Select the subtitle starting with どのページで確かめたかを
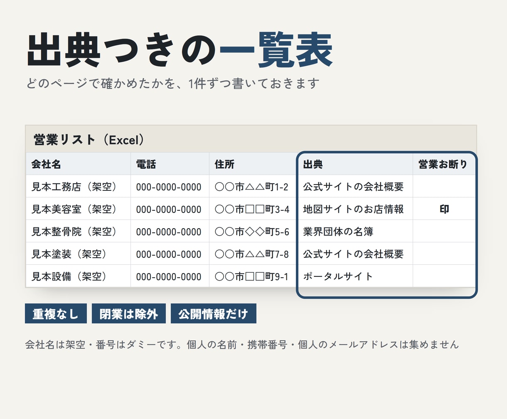This screenshot has width=507, height=419. tap(172, 84)
